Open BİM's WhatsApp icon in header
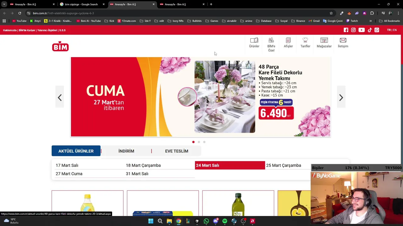Screen dimensions: 403x226 point(377,30)
